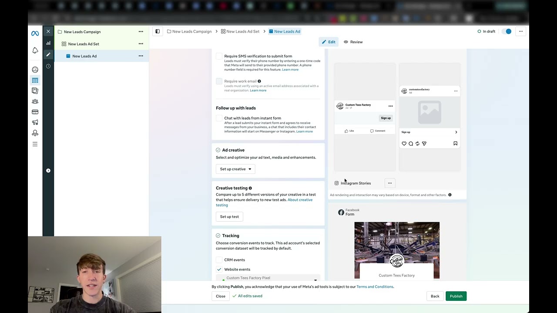Screen dimensions: 557x313
Task: Open Instagram preview post options dots
Action: pos(456,91)
